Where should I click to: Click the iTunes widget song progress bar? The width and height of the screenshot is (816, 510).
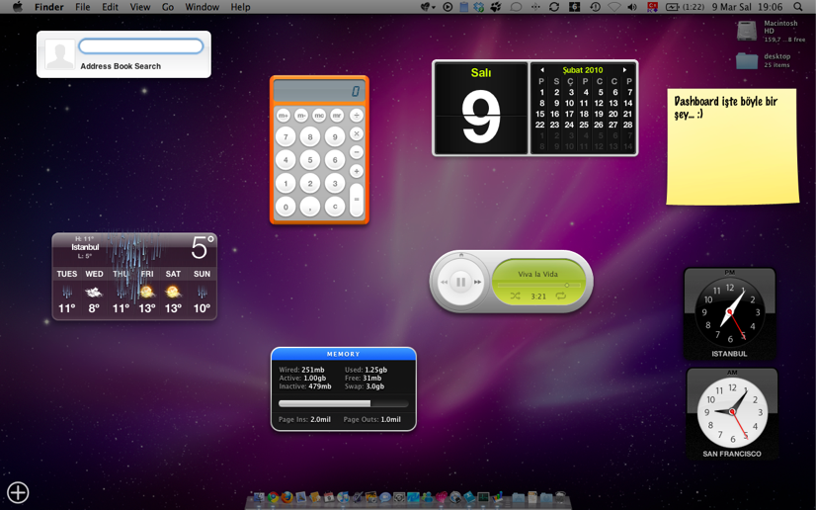[x=538, y=285]
